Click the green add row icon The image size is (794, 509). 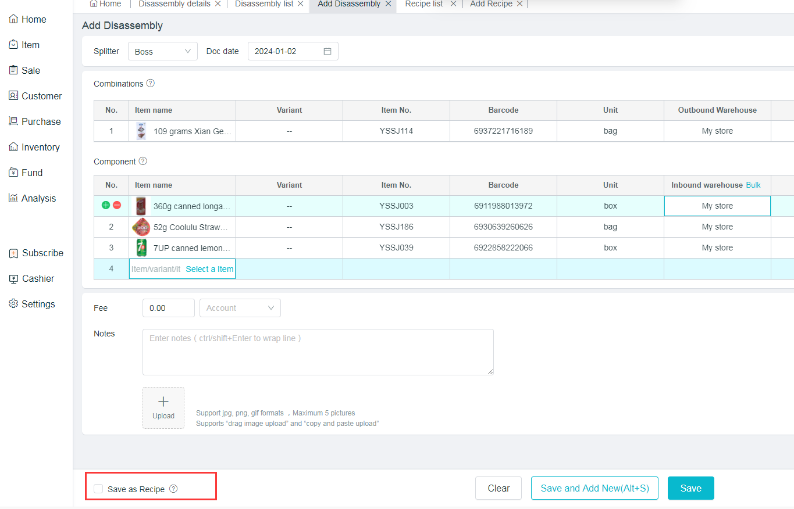(106, 206)
